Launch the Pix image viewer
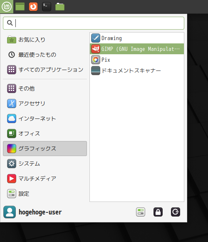This screenshot has width=208, height=242. [x=137, y=60]
